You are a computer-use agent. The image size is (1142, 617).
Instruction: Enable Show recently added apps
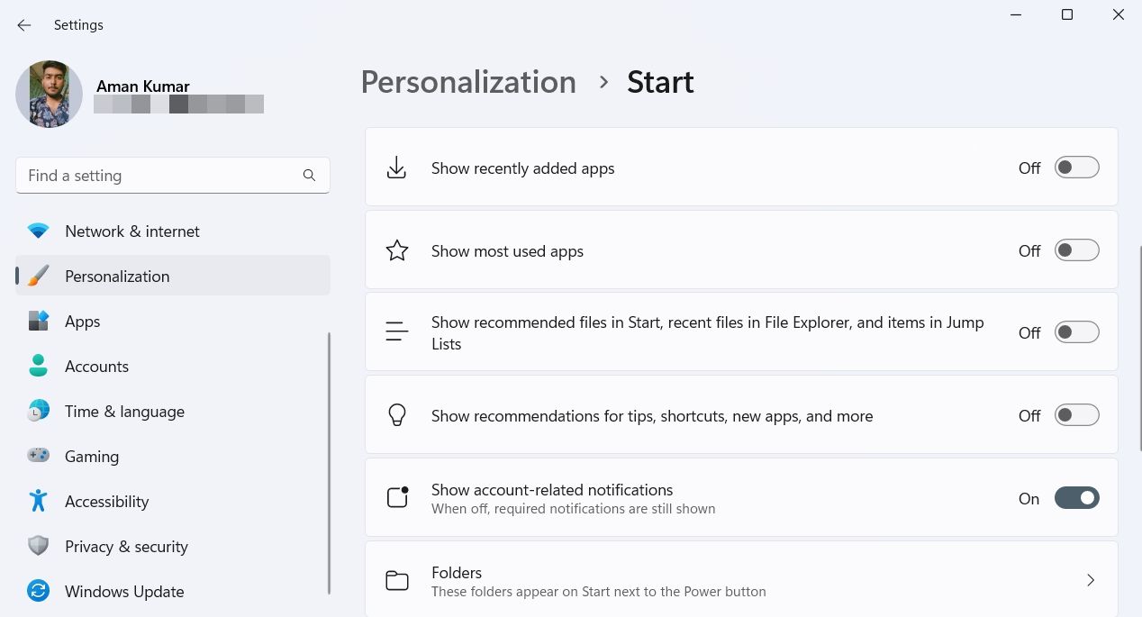click(1076, 167)
